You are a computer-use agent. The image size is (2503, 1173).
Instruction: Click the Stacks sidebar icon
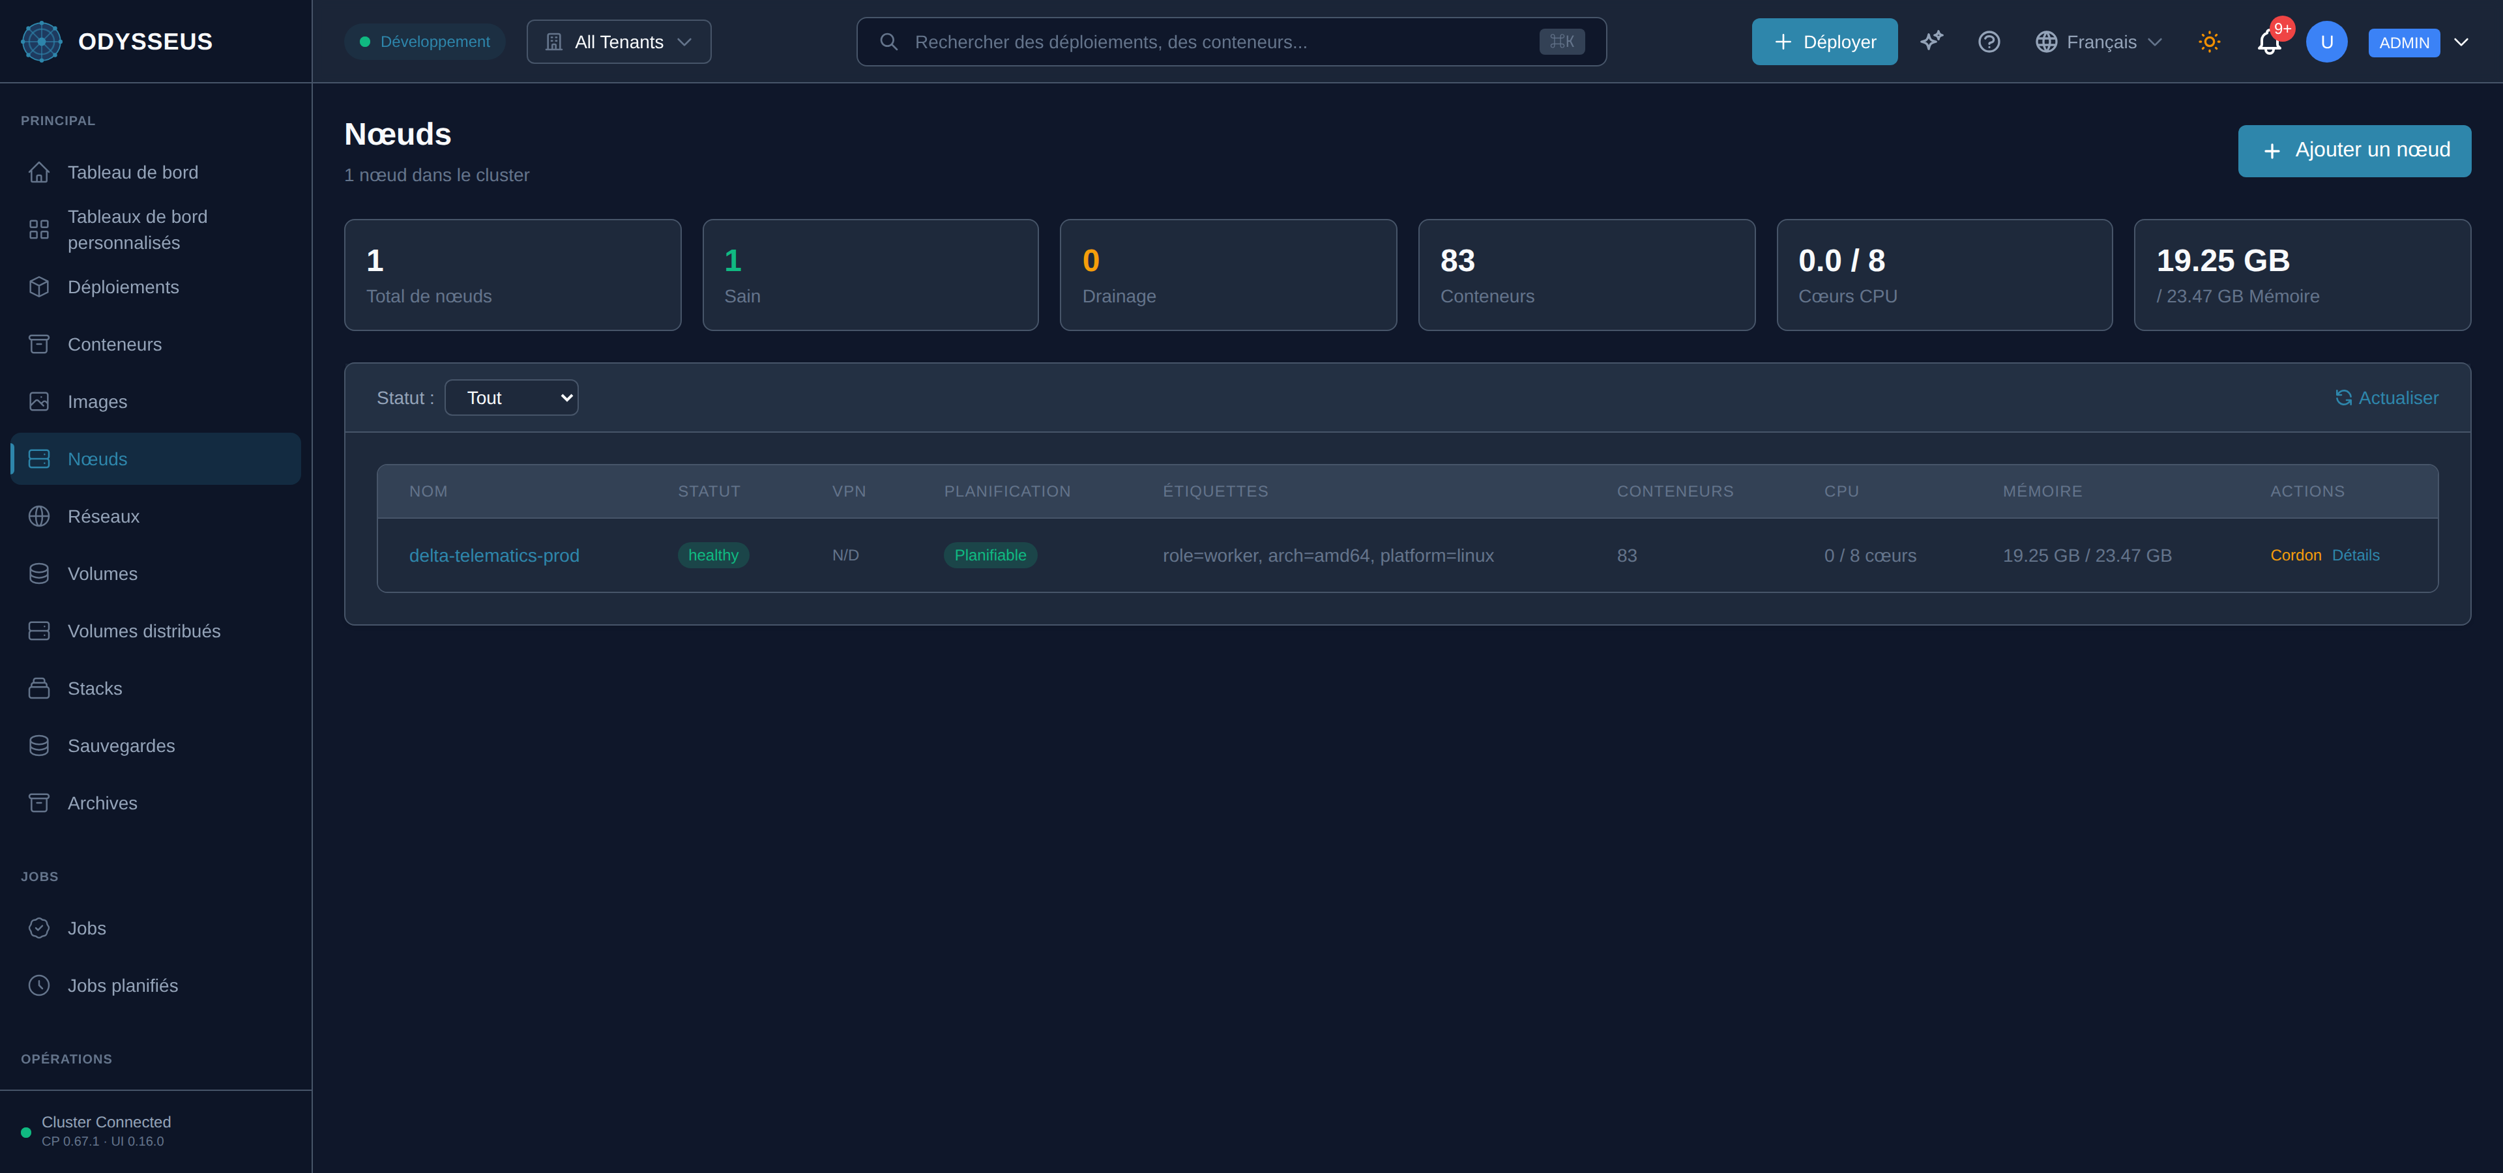click(39, 688)
